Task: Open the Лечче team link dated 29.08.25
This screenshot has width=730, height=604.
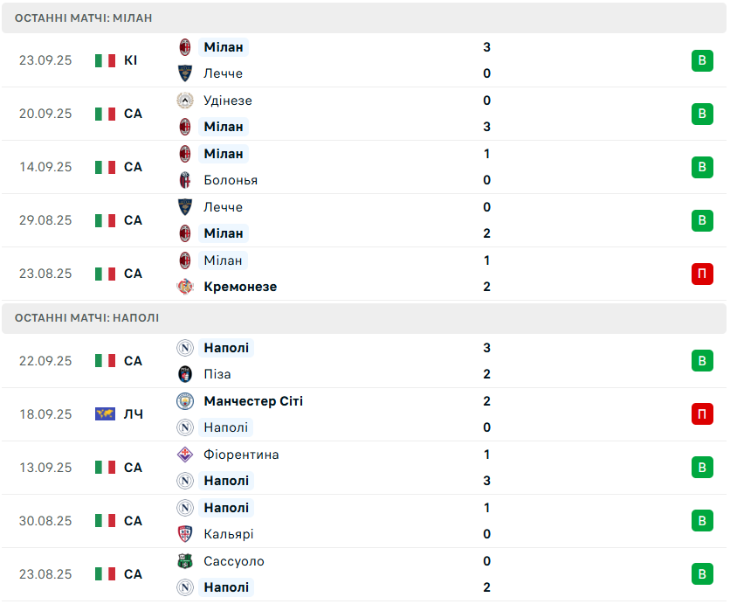Action: (223, 207)
